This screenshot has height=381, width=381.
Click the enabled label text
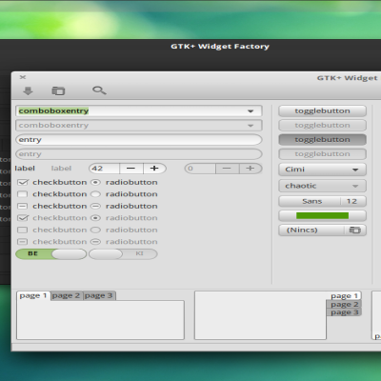pyautogui.click(x=25, y=169)
